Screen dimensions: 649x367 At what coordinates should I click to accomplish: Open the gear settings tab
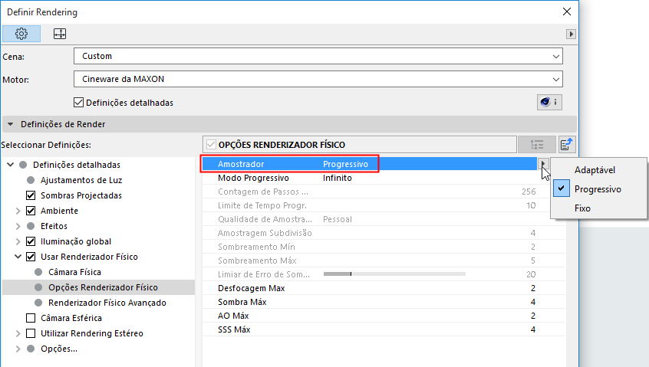(21, 34)
